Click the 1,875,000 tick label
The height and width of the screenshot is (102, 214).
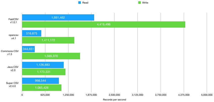pyautogui.click(x=91, y=95)
